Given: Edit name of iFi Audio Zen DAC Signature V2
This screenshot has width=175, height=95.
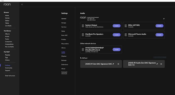Looking at the screenshot, I should (157, 64).
